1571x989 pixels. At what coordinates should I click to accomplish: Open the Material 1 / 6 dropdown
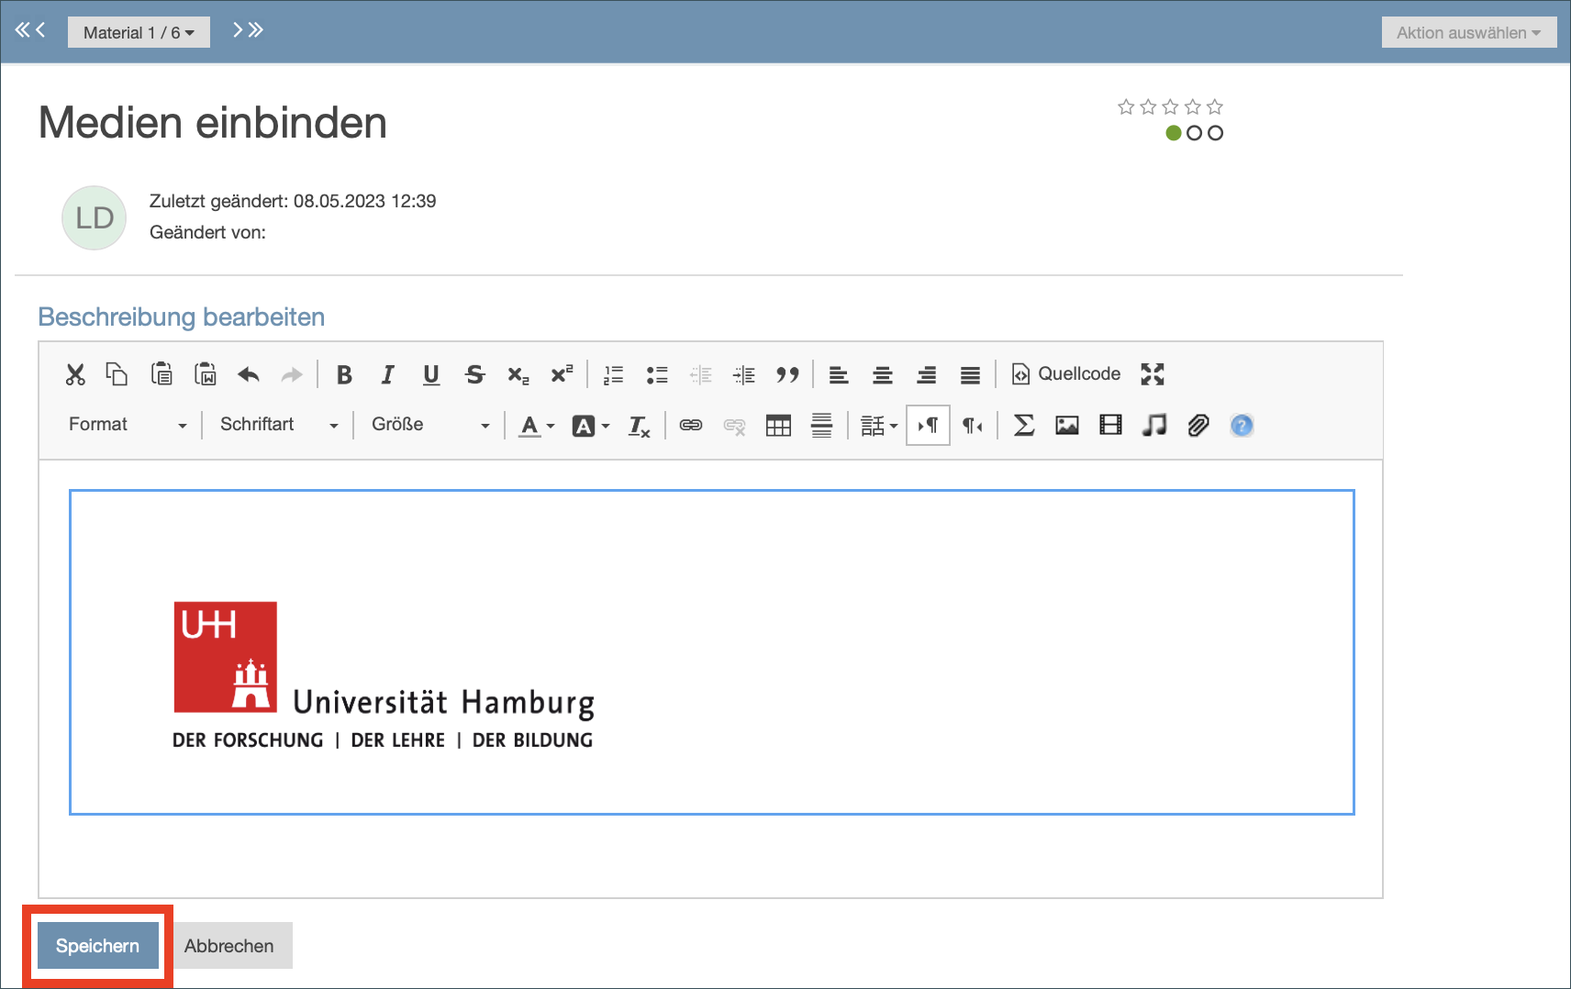(139, 32)
